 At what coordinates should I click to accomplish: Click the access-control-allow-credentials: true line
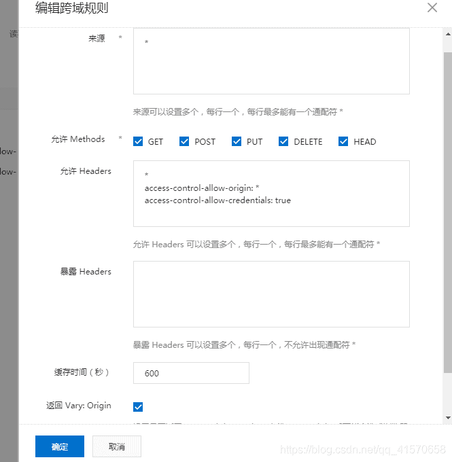pyautogui.click(x=218, y=200)
